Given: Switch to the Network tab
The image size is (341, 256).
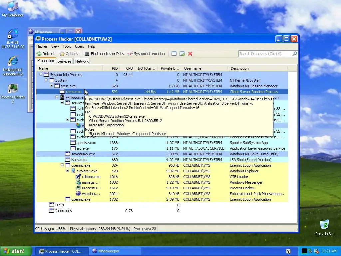Looking at the screenshot, I should point(82,61).
